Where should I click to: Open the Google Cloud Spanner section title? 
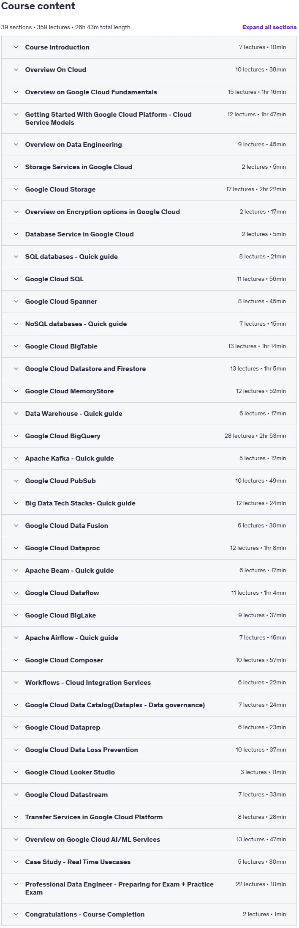tap(61, 302)
